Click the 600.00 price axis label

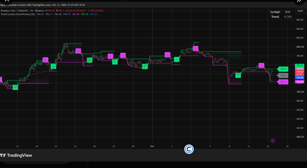point(300,137)
